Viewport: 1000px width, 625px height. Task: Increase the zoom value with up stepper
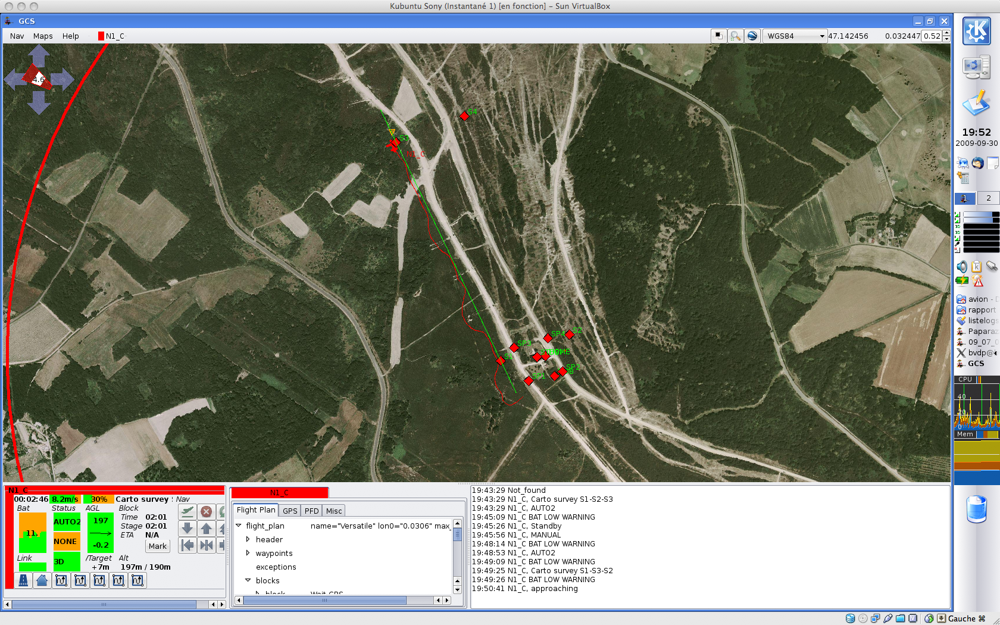(x=946, y=33)
